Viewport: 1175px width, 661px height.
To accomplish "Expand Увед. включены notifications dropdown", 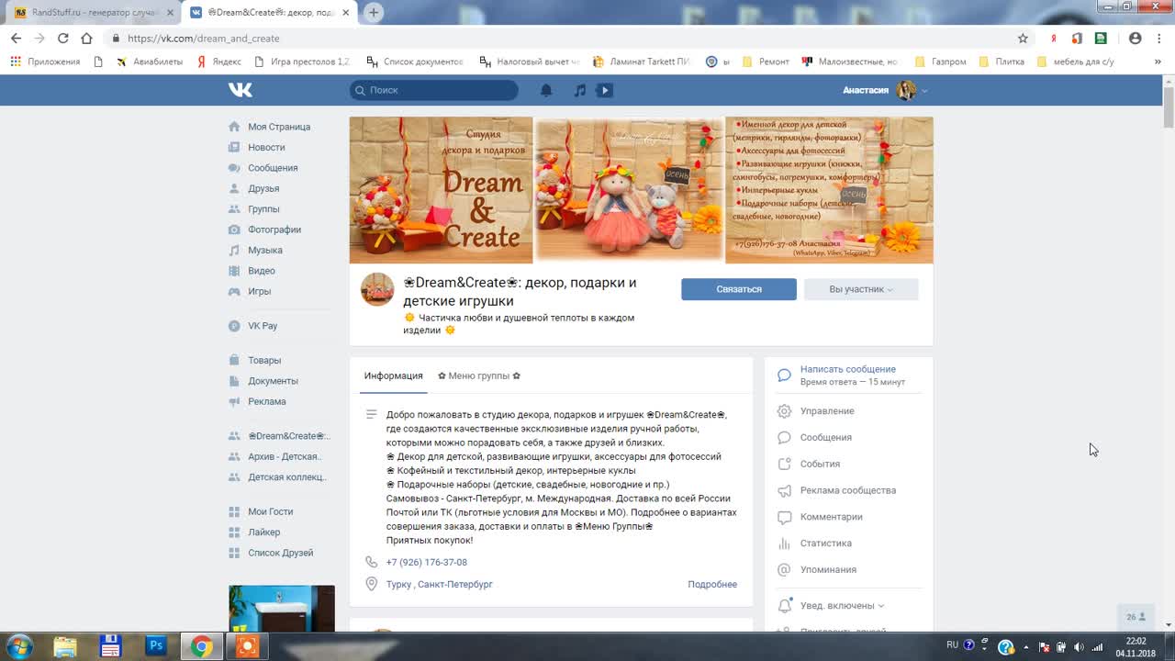I will point(842,606).
